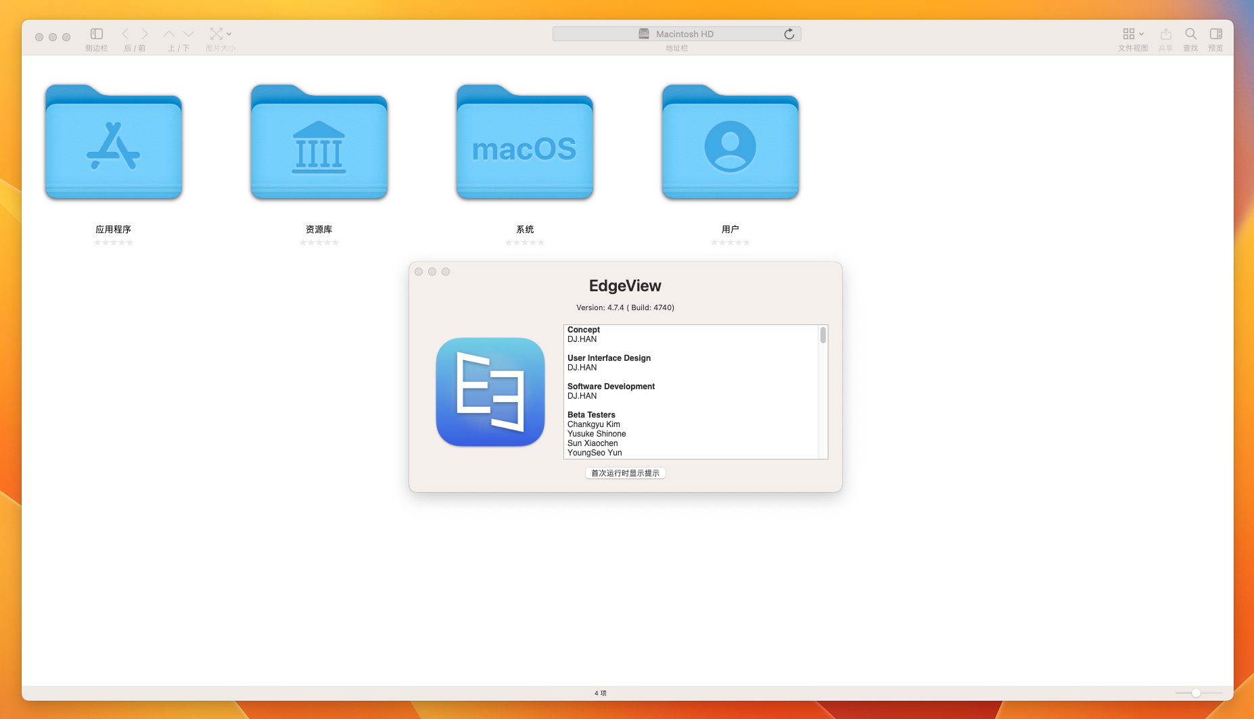Click the EdgeView title in About window
The image size is (1254, 719).
point(625,286)
